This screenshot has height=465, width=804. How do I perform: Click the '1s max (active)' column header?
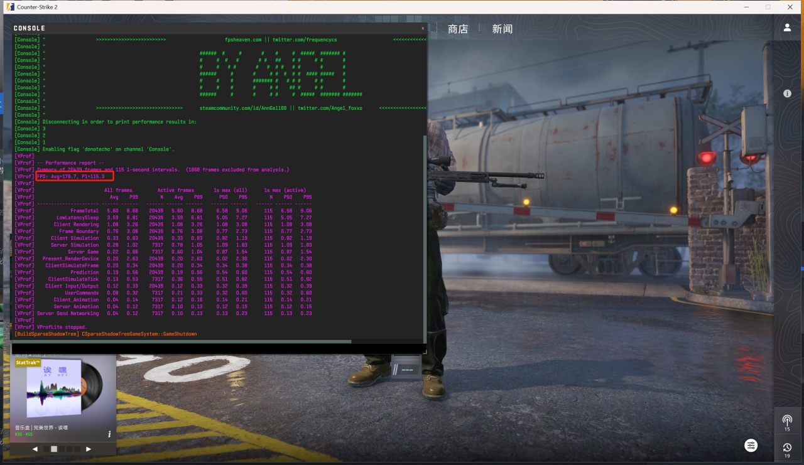point(285,190)
